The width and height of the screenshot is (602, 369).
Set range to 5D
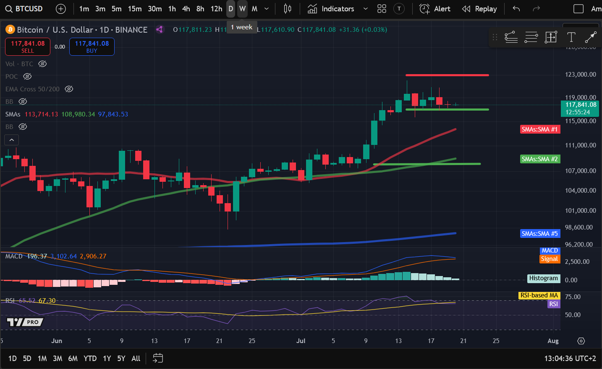point(27,359)
